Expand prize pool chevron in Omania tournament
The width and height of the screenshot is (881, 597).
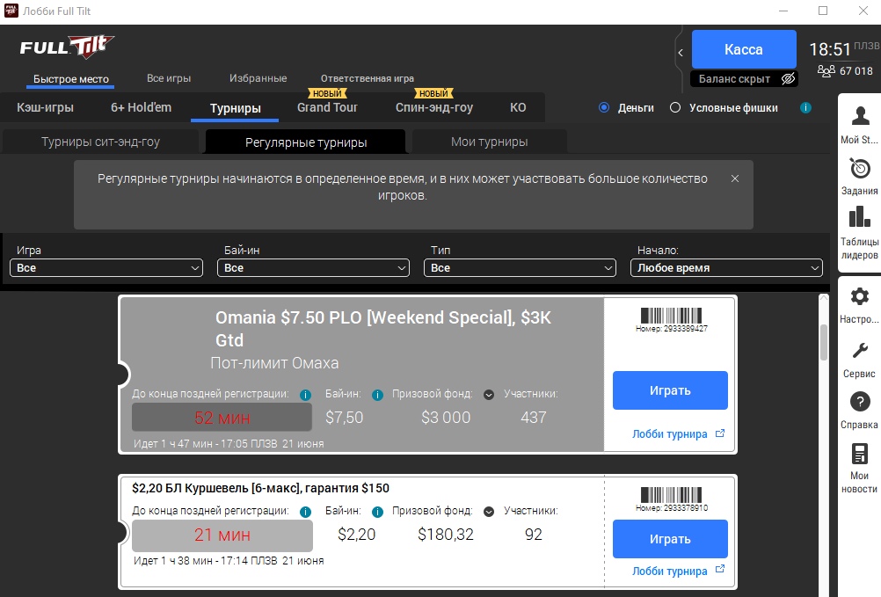tap(489, 395)
